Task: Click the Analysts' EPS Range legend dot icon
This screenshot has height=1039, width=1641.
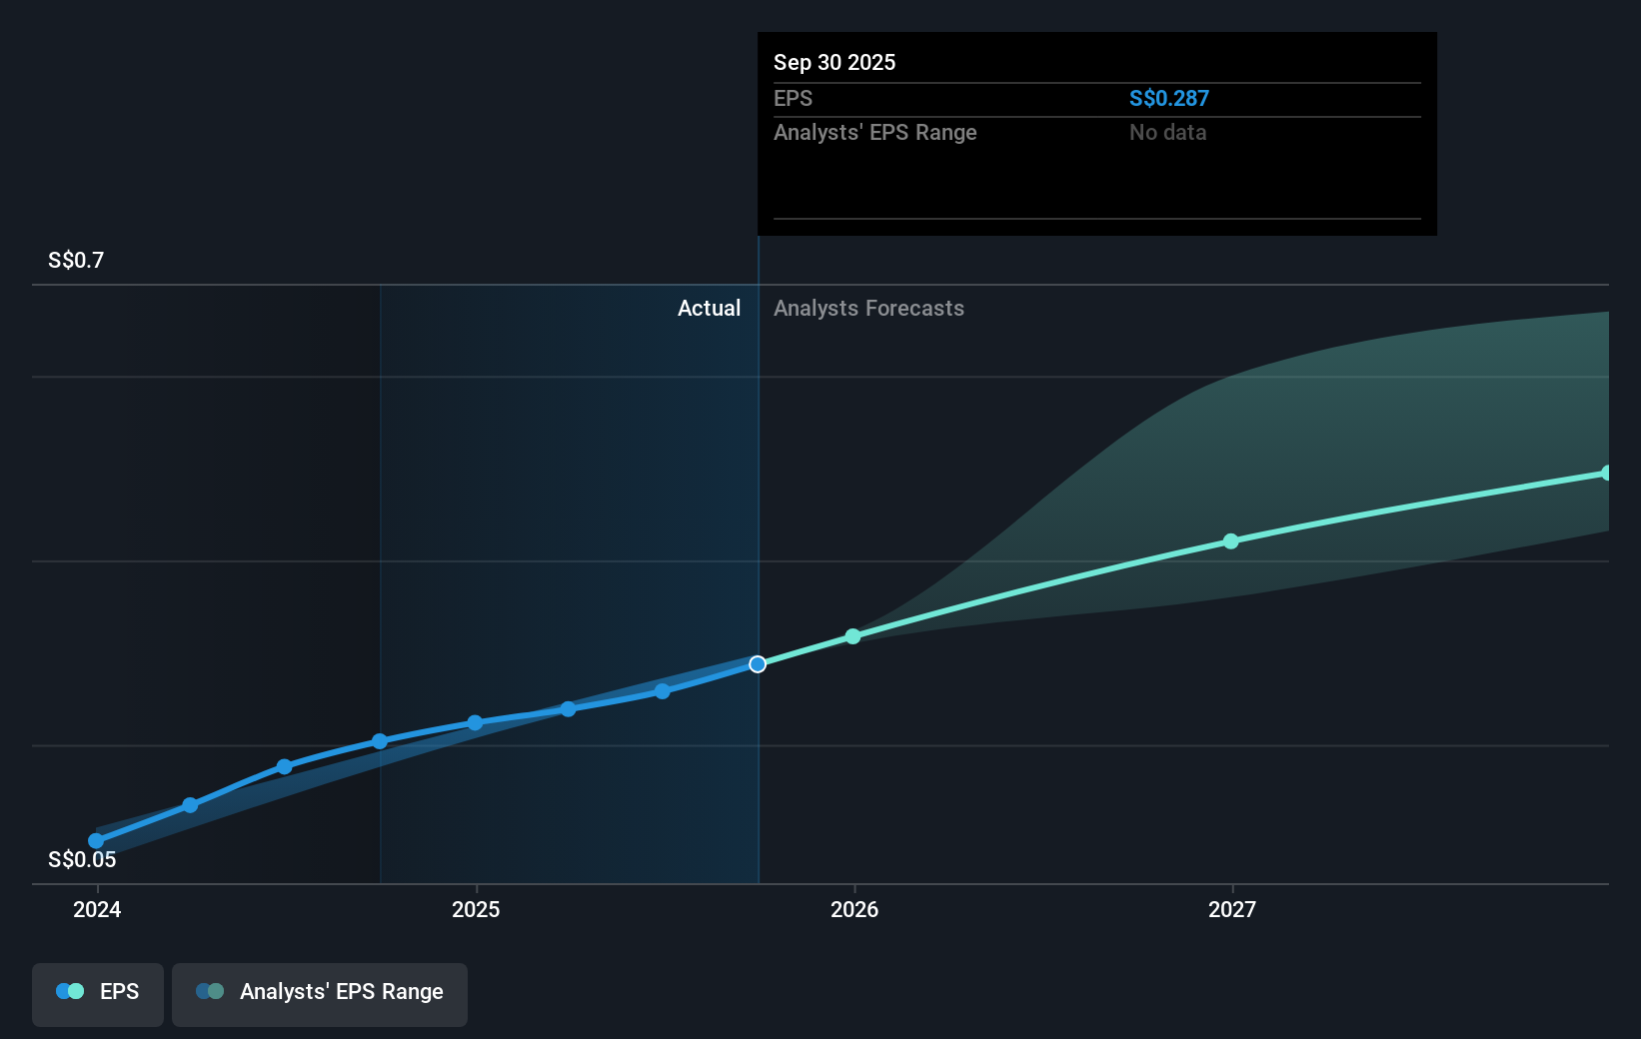Action: (209, 991)
